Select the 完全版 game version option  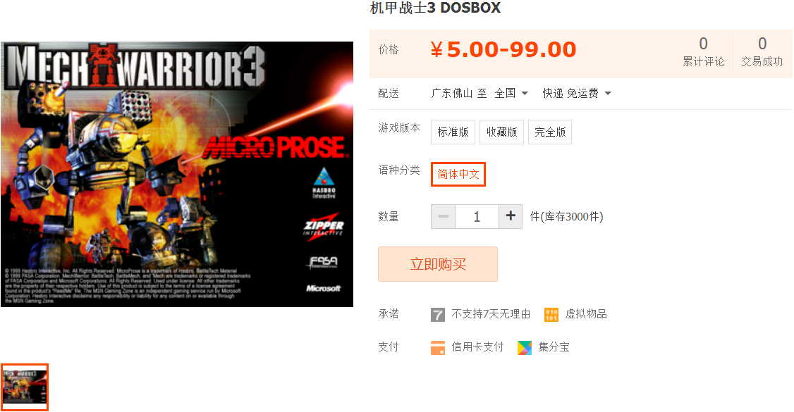tap(550, 132)
